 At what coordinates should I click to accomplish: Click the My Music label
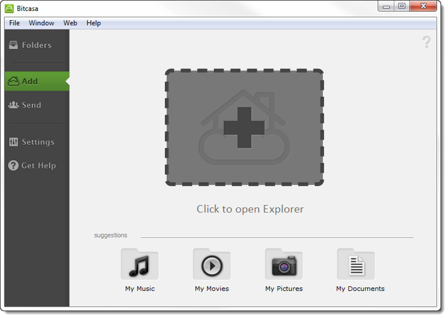tap(140, 289)
